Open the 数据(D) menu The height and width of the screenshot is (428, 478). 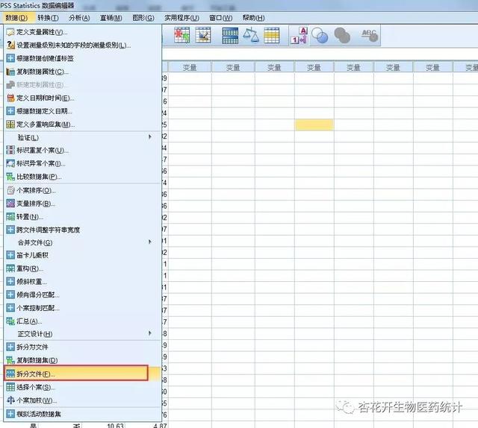tap(16, 18)
